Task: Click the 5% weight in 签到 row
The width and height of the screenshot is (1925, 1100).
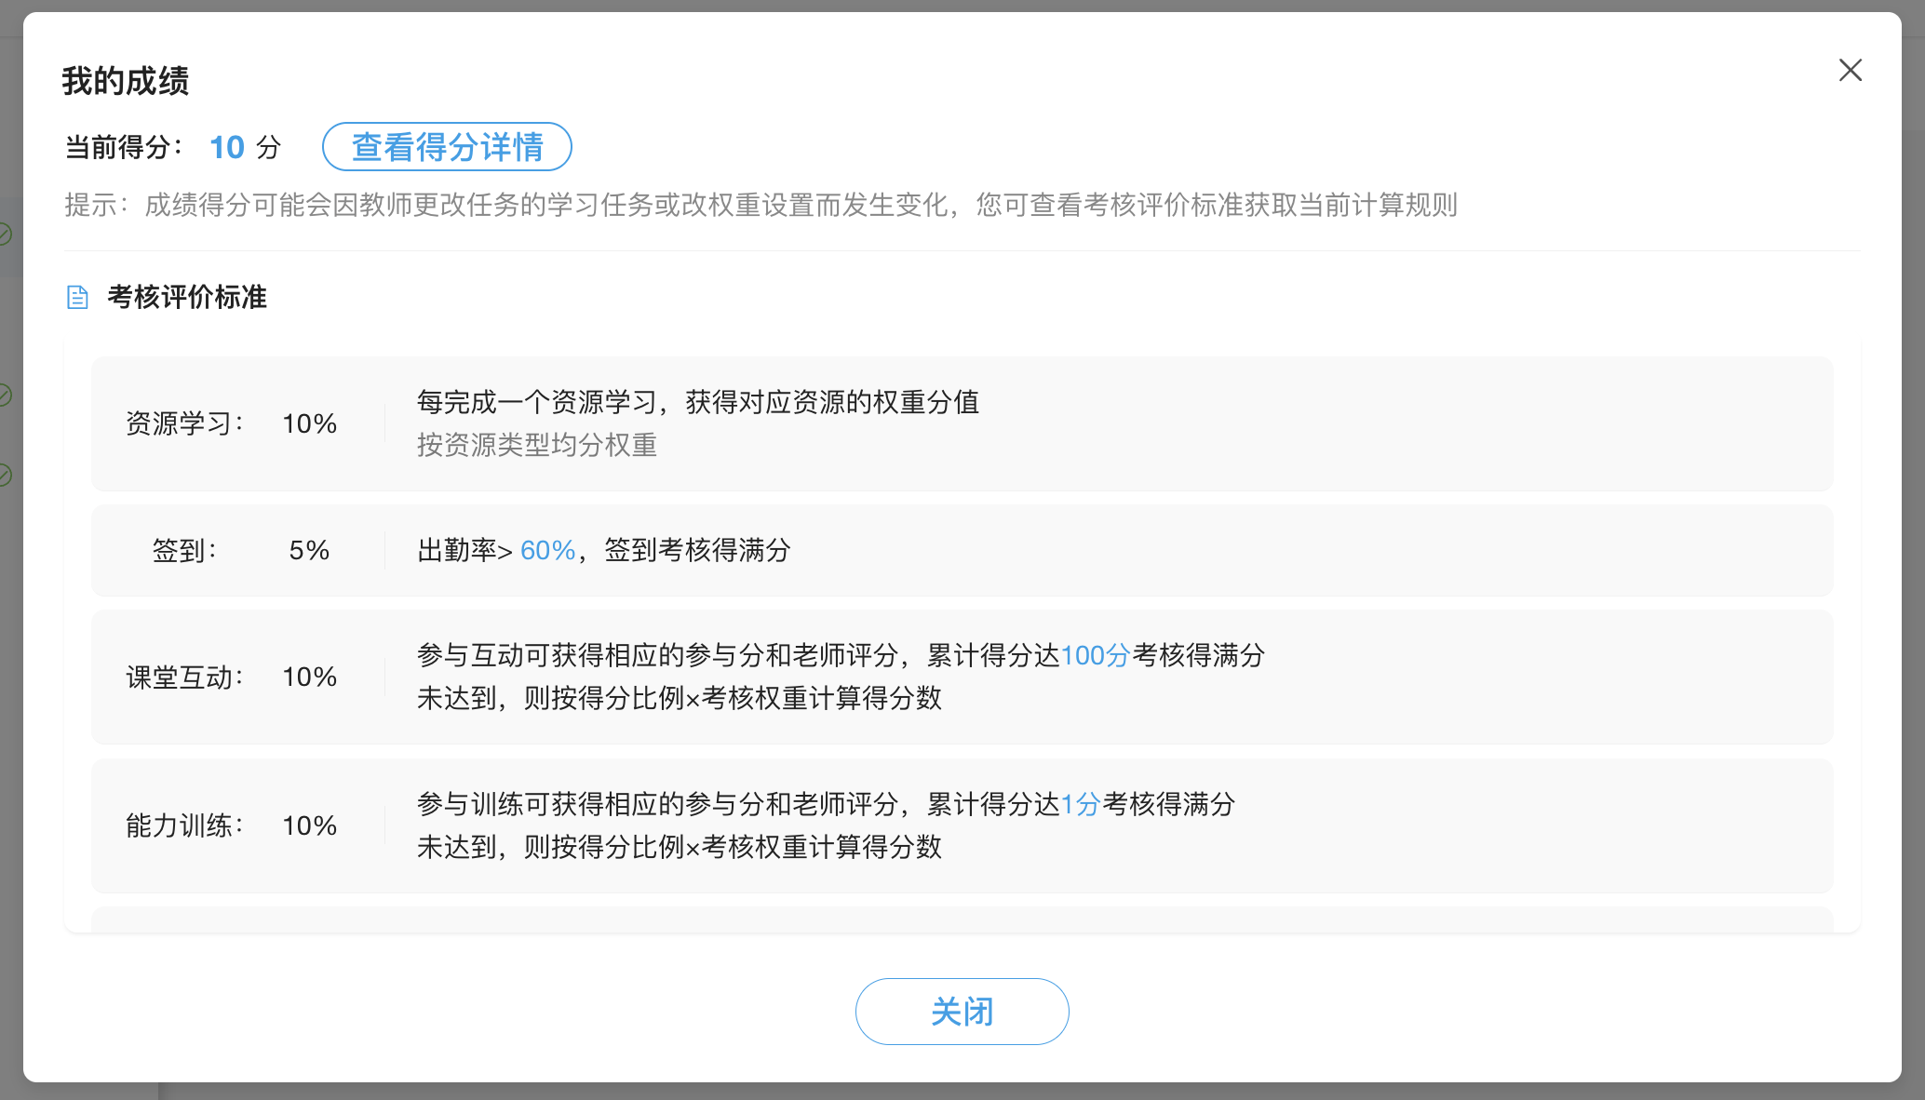Action: coord(309,550)
